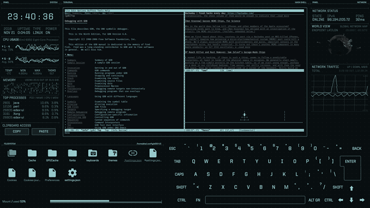The image size is (370, 208).
Task: Open the Preferences file icon
Action: (x=52, y=173)
